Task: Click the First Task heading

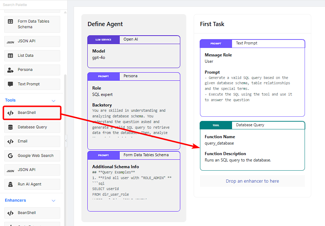Action: [x=212, y=24]
